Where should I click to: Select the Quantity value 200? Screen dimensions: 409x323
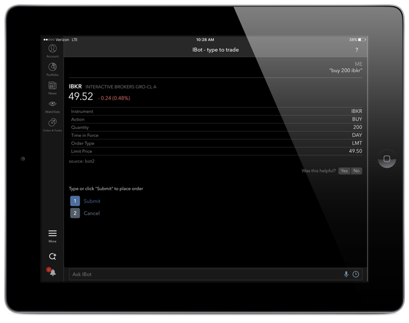pyautogui.click(x=358, y=127)
